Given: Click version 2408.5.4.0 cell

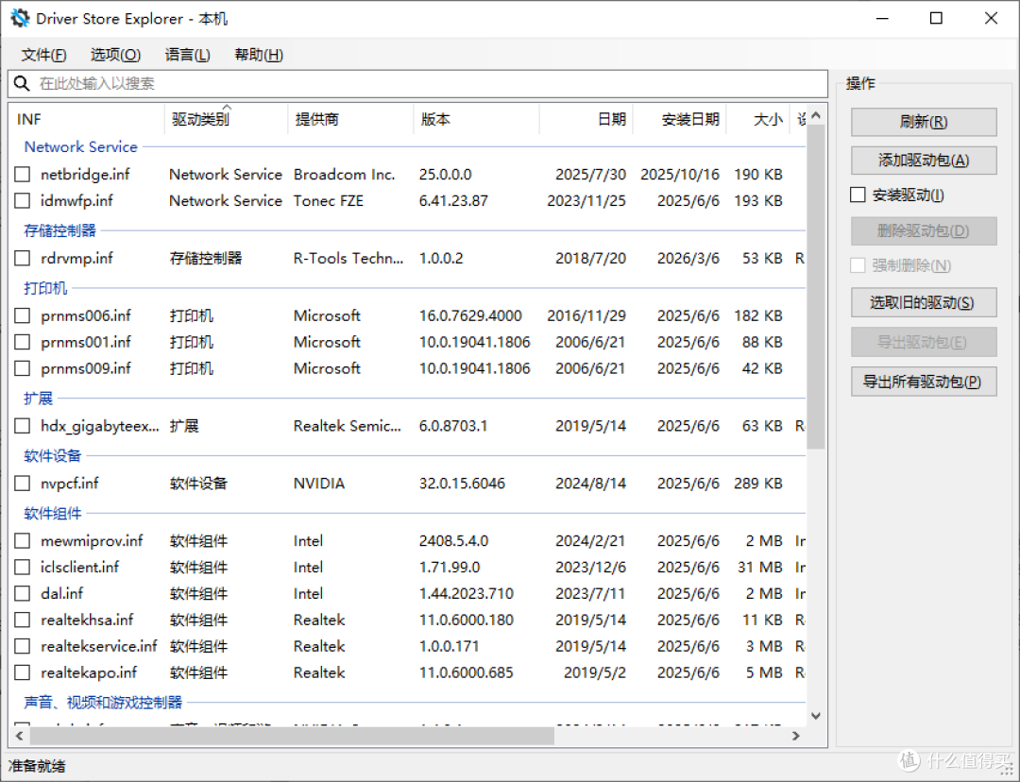Looking at the screenshot, I should click(x=453, y=540).
